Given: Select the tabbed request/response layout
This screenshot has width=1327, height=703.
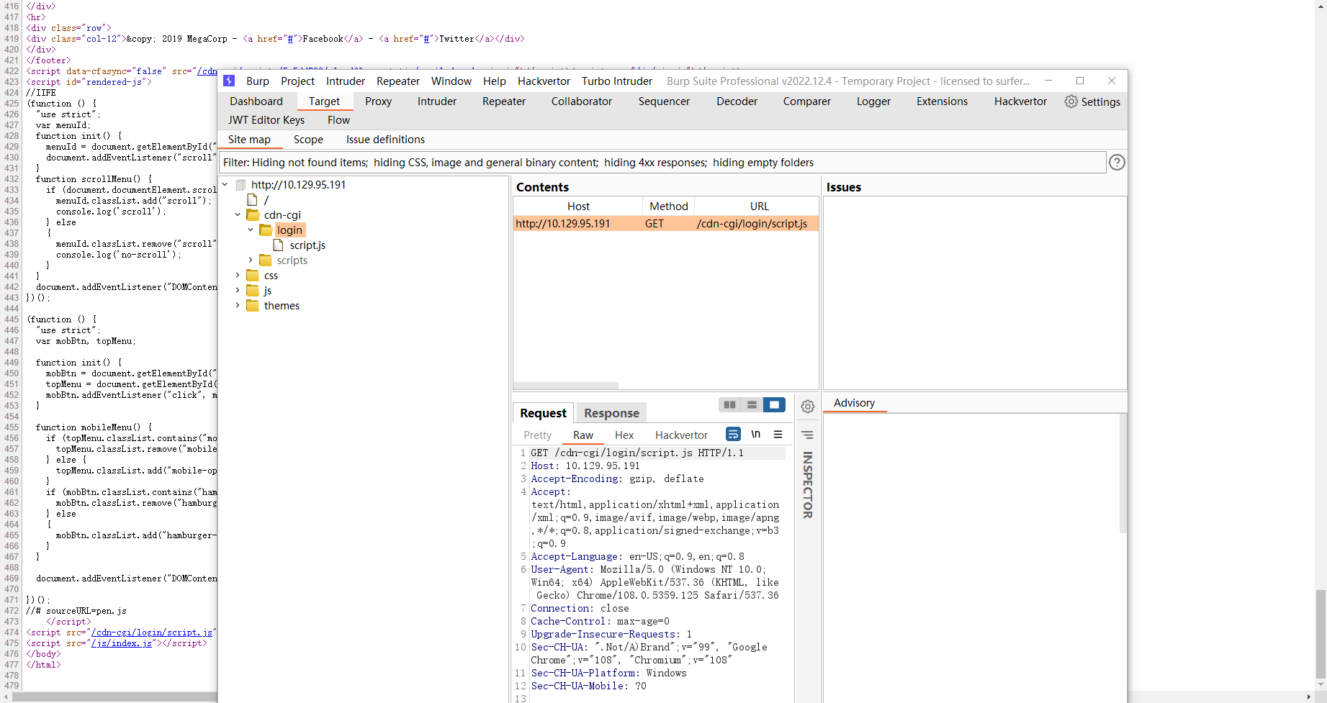Looking at the screenshot, I should pyautogui.click(x=774, y=405).
